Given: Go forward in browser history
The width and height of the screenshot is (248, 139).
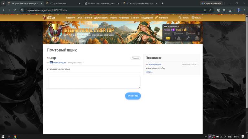Looking at the screenshot, I should tap(9, 10).
